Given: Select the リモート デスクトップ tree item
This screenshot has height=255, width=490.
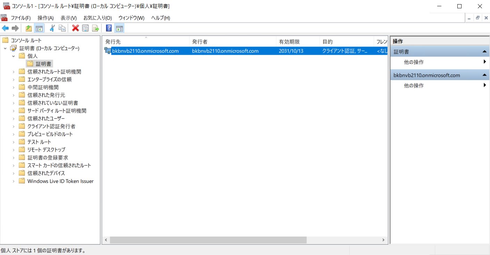Looking at the screenshot, I should click(46, 150).
